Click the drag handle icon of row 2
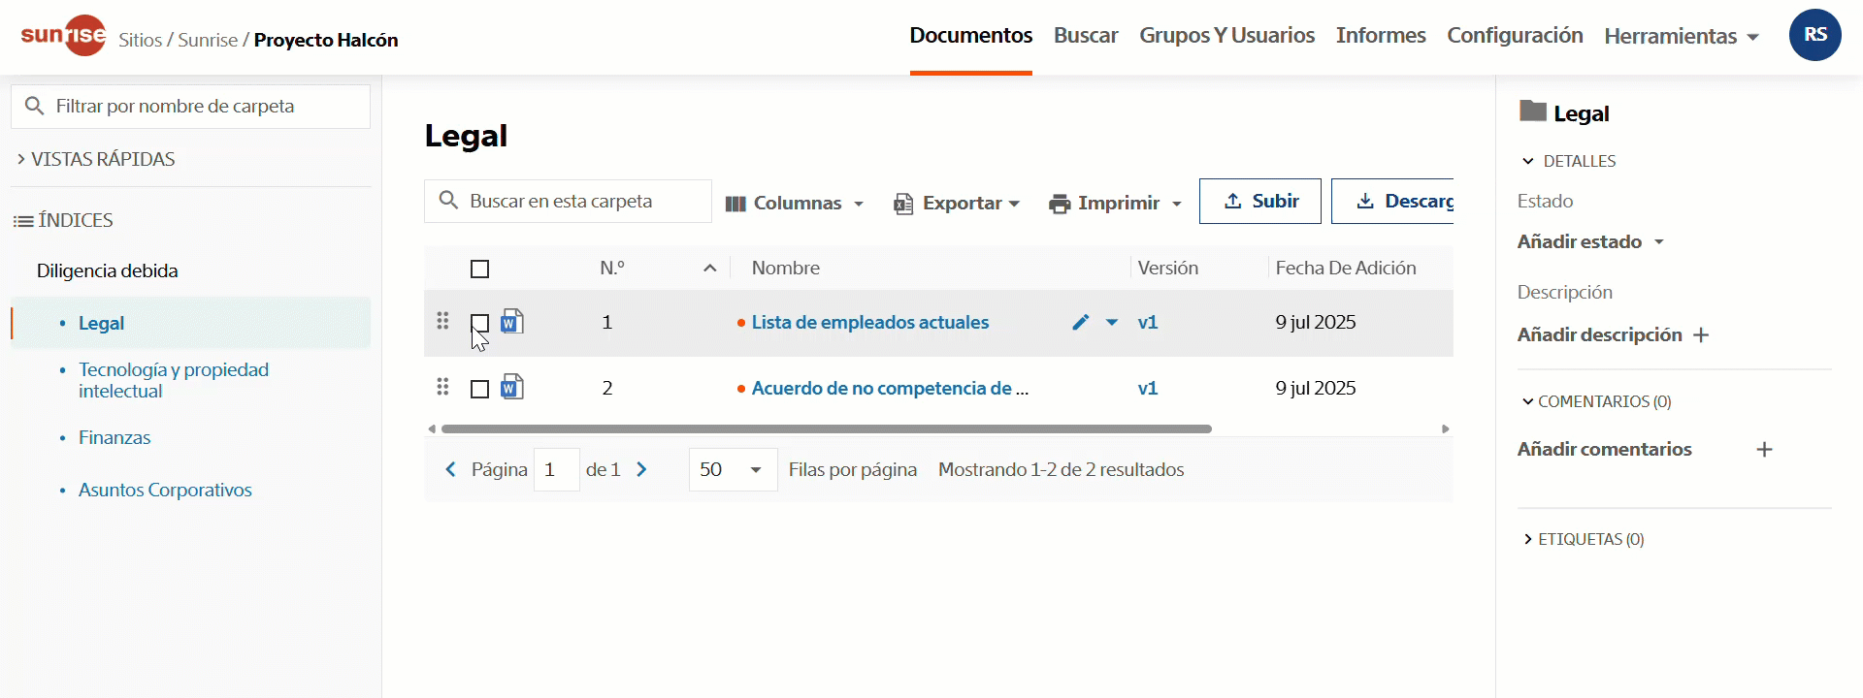The height and width of the screenshot is (698, 1863). pos(442,387)
